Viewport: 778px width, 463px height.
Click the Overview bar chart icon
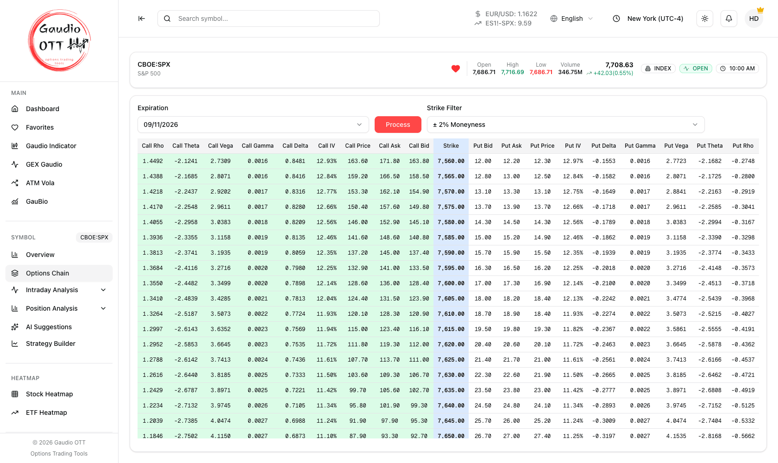coord(15,255)
